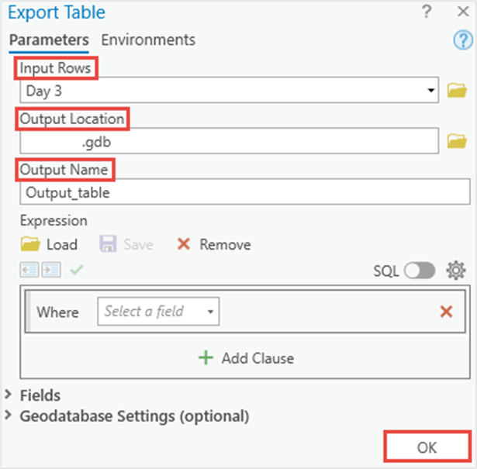Click the title bar help question mark
This screenshot has height=469, width=477.
pyautogui.click(x=427, y=12)
